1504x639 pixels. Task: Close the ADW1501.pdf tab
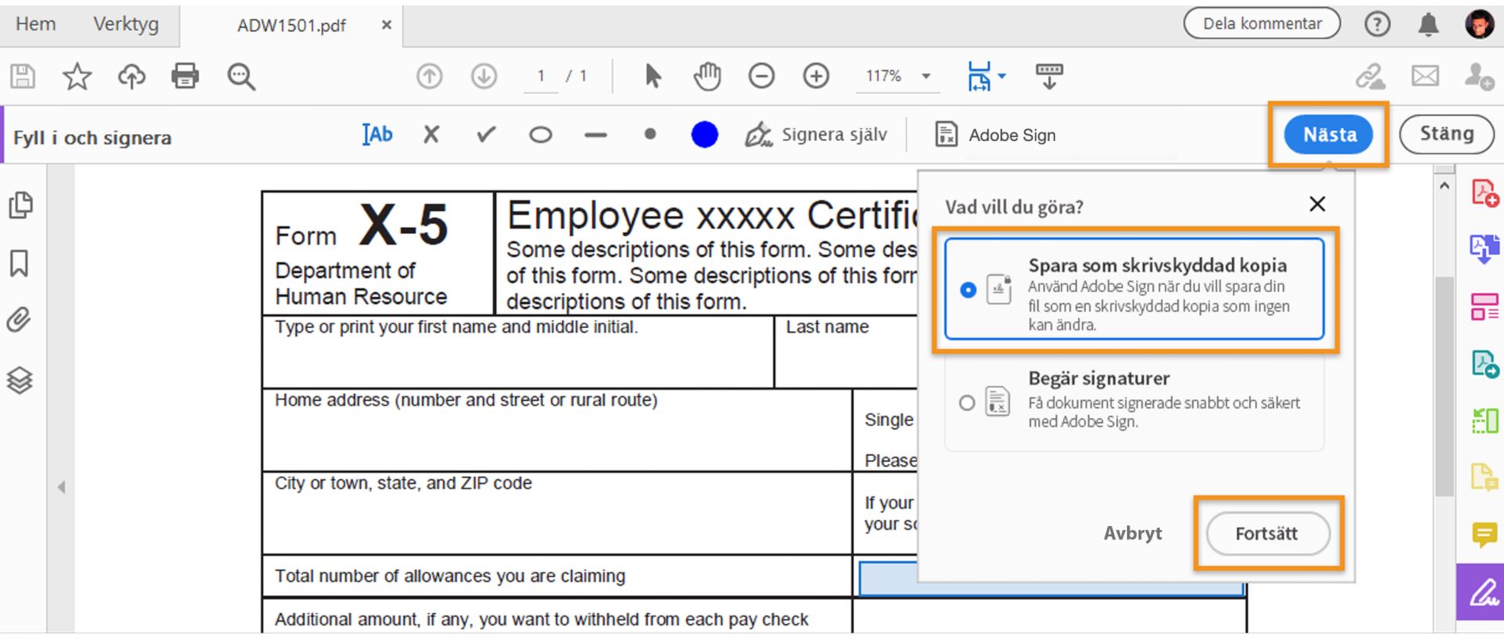(386, 25)
